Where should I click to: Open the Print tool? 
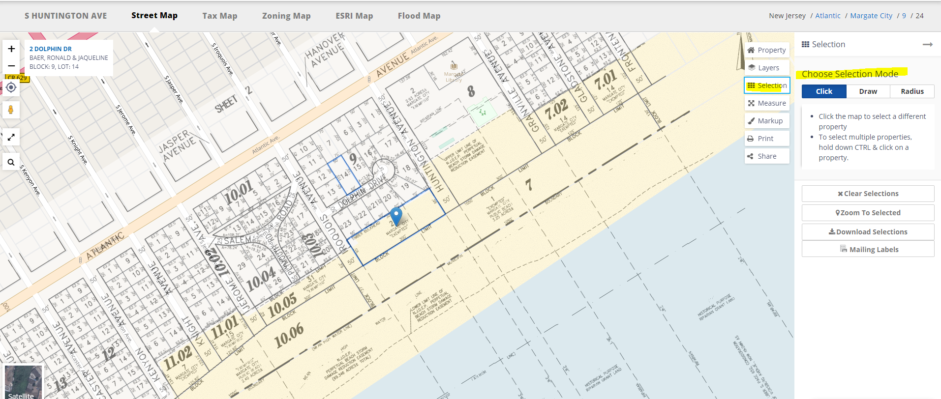click(767, 139)
